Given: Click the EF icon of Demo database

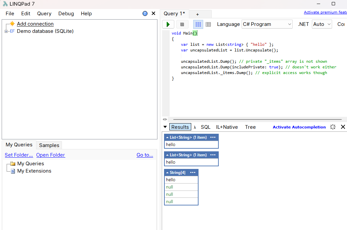Looking at the screenshot, I should [12, 31].
